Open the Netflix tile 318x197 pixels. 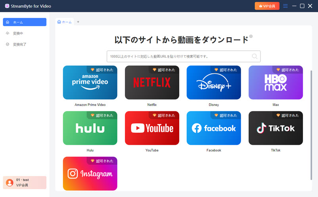tap(152, 82)
